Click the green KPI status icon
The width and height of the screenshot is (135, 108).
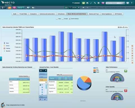coord(126,71)
